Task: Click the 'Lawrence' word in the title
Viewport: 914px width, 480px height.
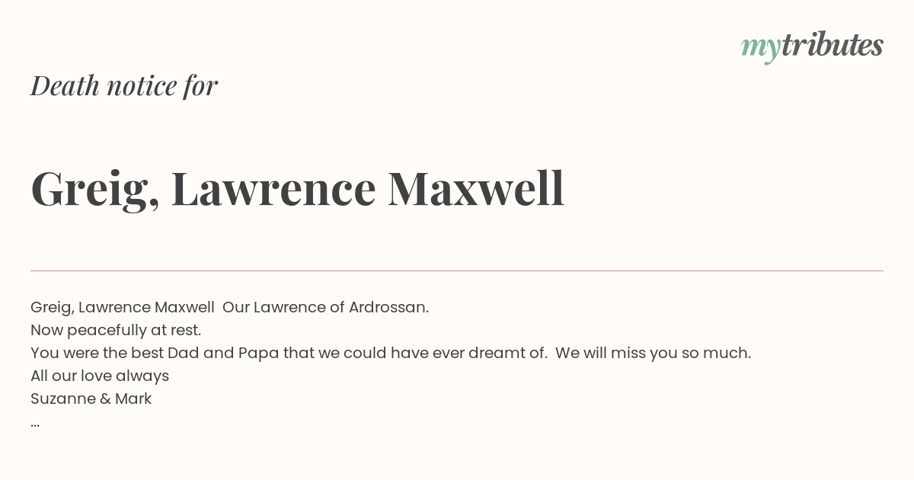Action: [273, 188]
